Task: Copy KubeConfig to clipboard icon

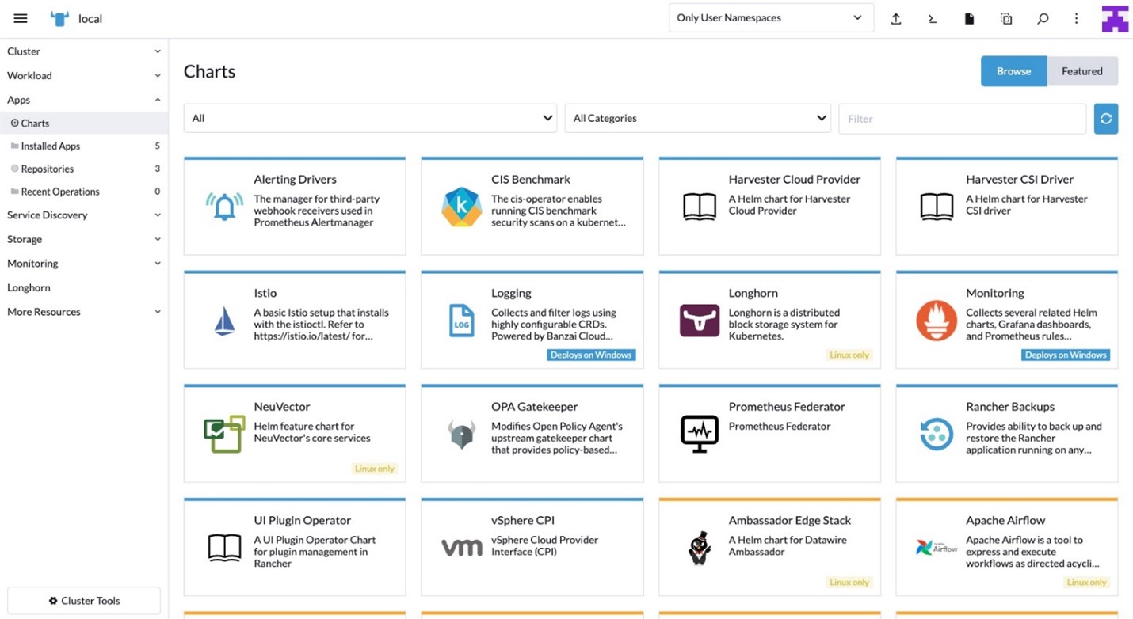Action: point(1006,18)
